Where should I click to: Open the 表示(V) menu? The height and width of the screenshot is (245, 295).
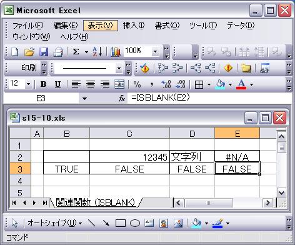101,26
